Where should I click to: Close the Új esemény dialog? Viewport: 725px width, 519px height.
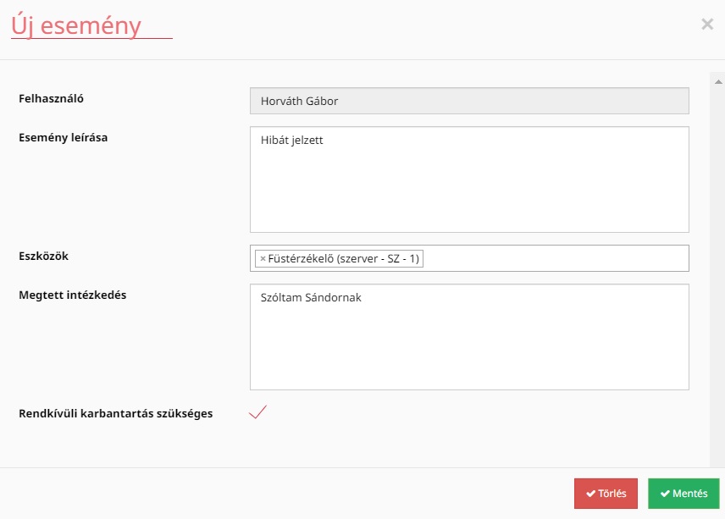coord(707,24)
